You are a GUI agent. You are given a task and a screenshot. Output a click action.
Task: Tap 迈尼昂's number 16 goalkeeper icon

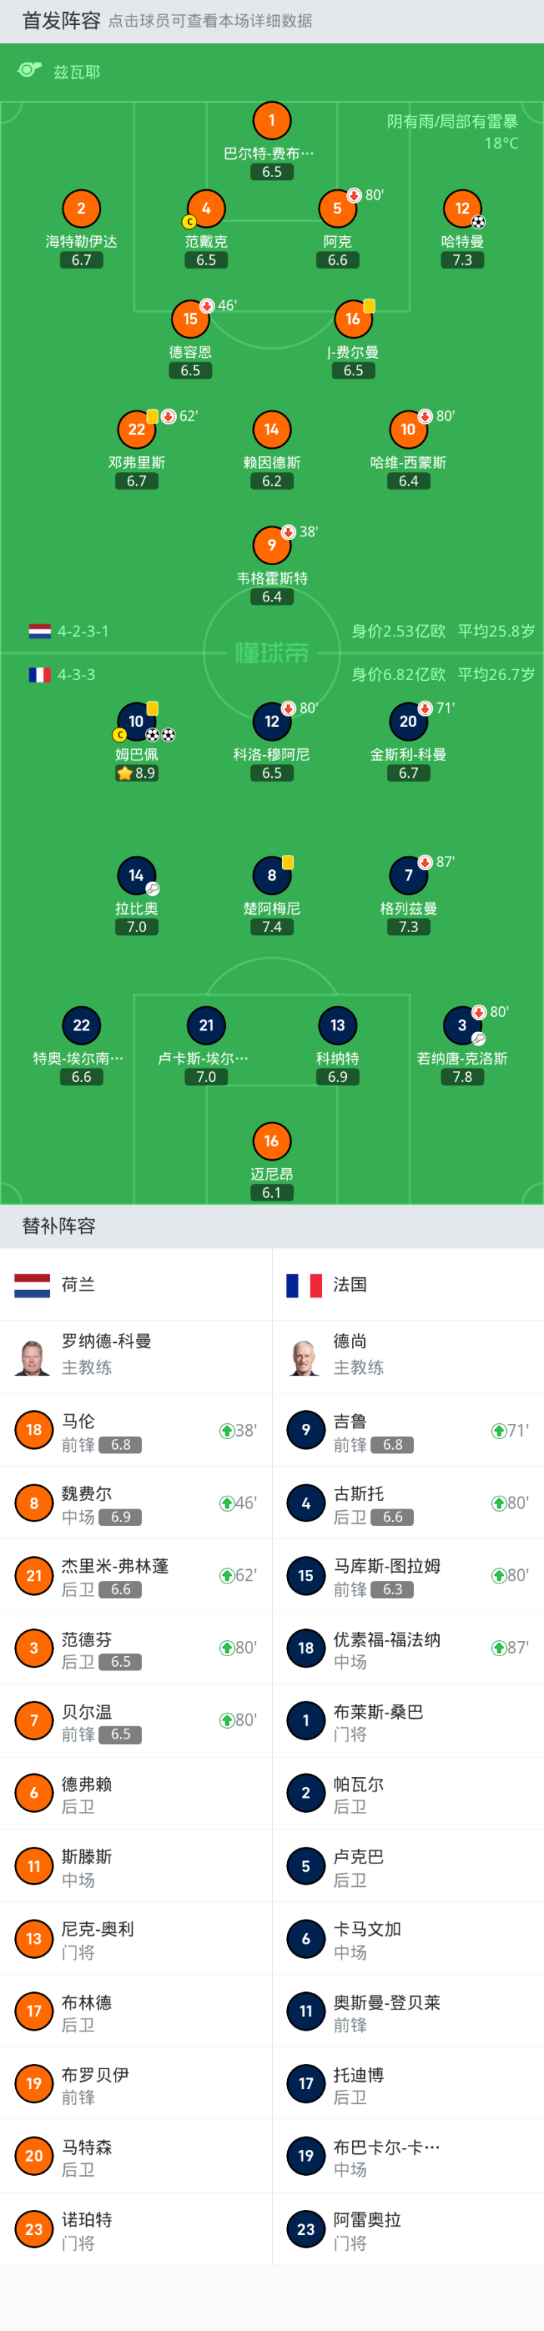(x=272, y=1141)
